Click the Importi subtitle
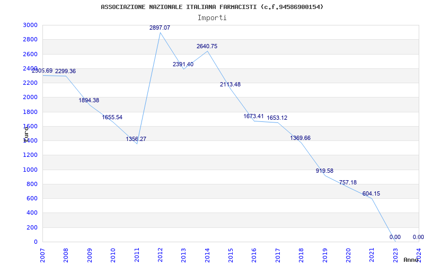The width and height of the screenshot is (424, 265). (212, 18)
